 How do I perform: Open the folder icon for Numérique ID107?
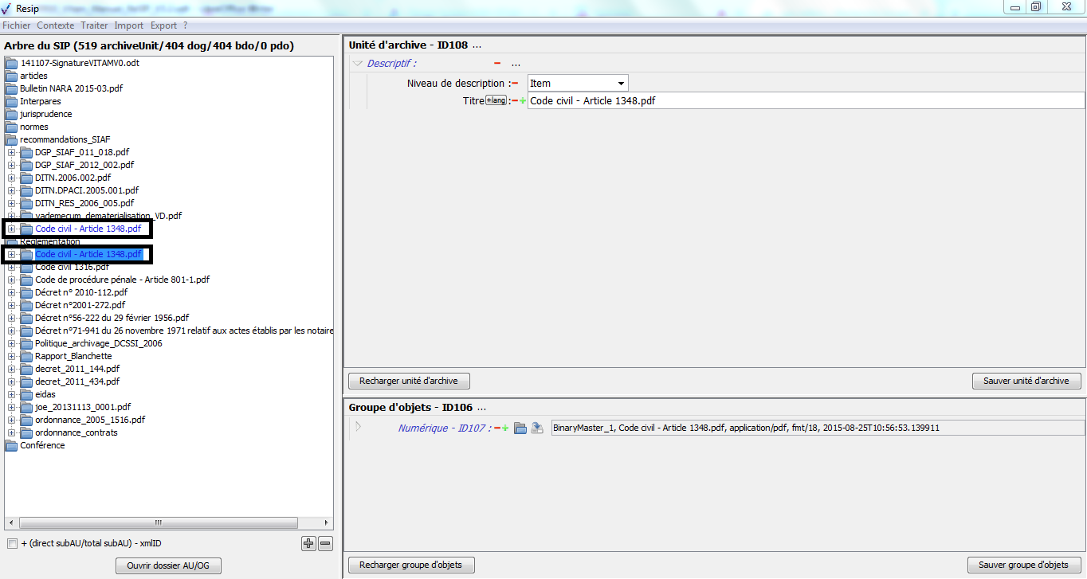coord(520,428)
